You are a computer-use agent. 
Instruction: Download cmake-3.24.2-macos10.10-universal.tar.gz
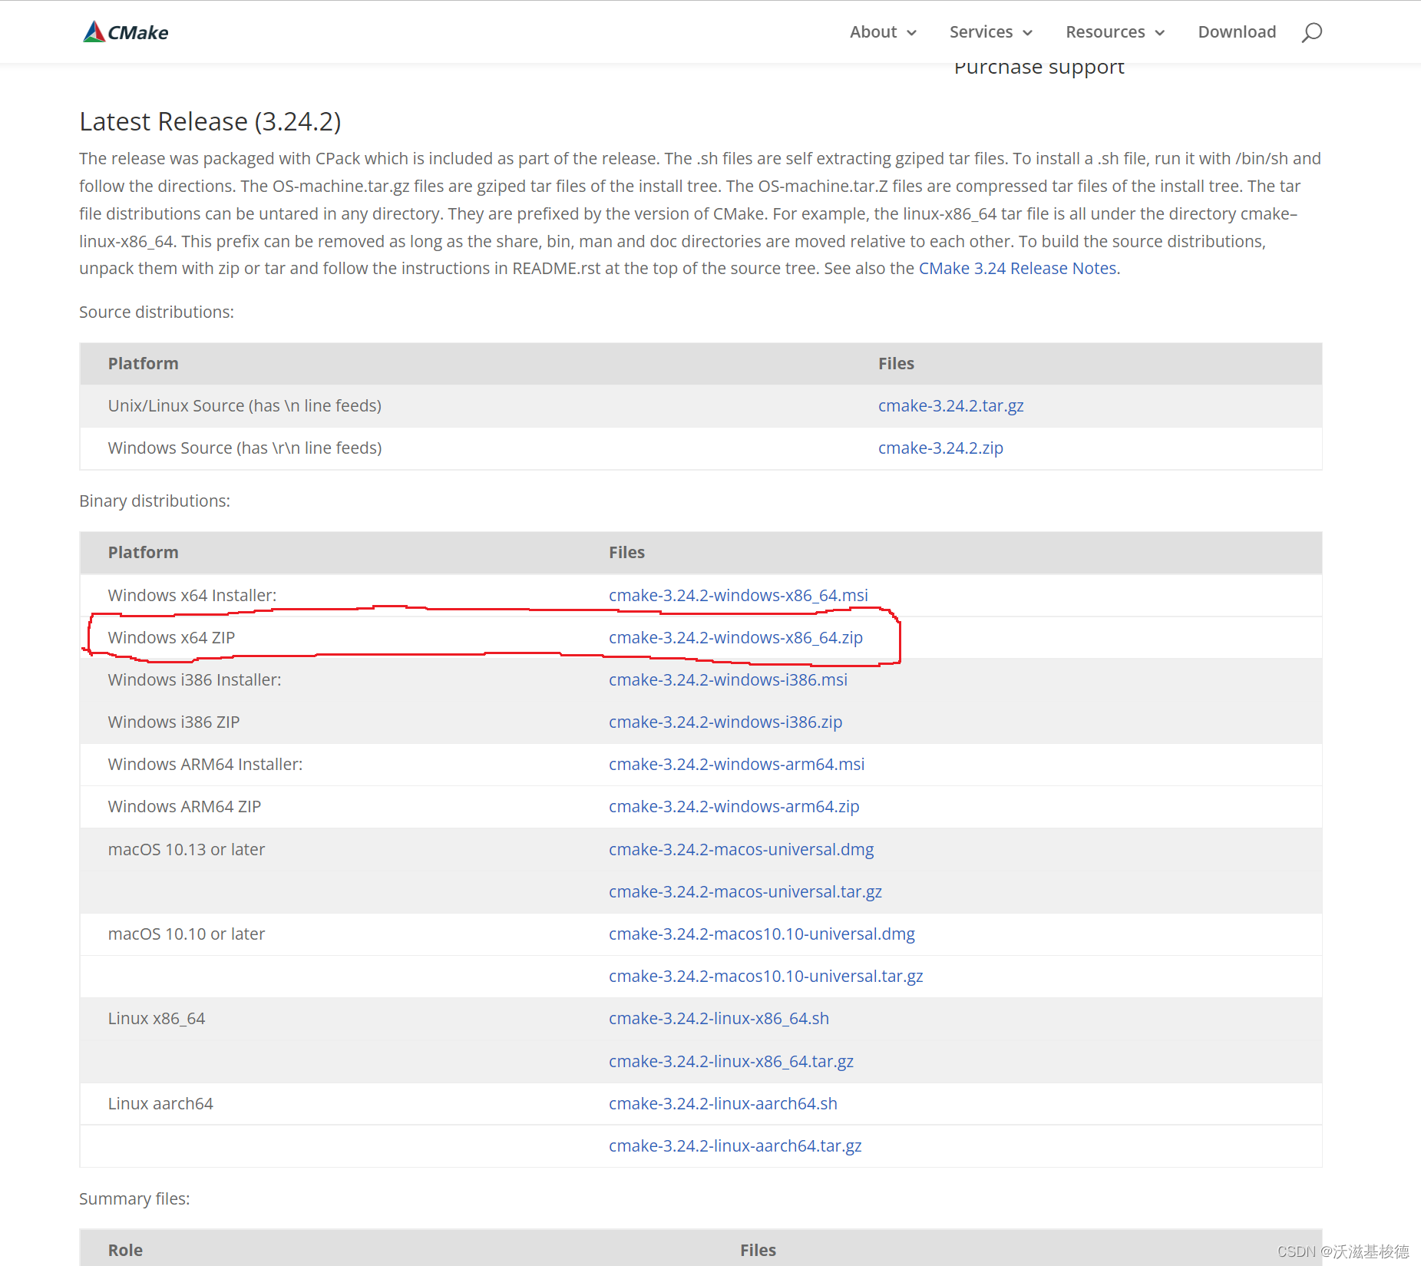pyautogui.click(x=765, y=977)
